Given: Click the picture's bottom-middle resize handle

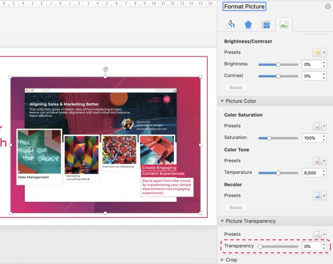Looking at the screenshot, I should [x=105, y=213].
